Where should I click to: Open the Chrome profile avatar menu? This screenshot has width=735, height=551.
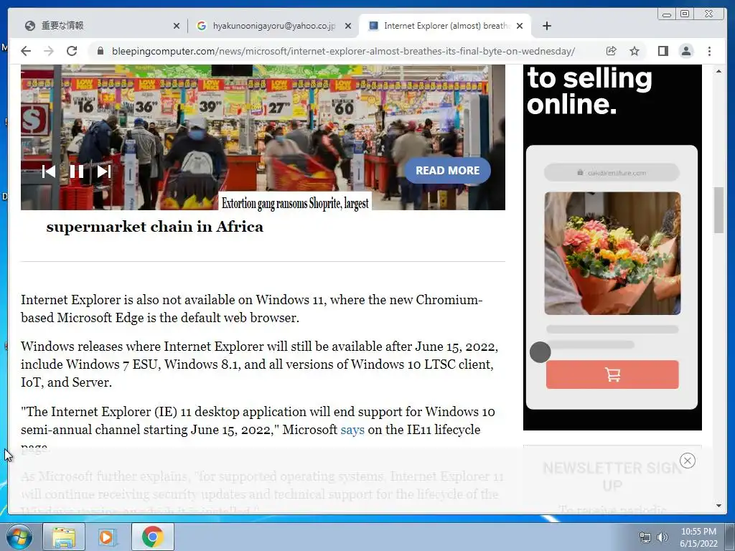(686, 51)
